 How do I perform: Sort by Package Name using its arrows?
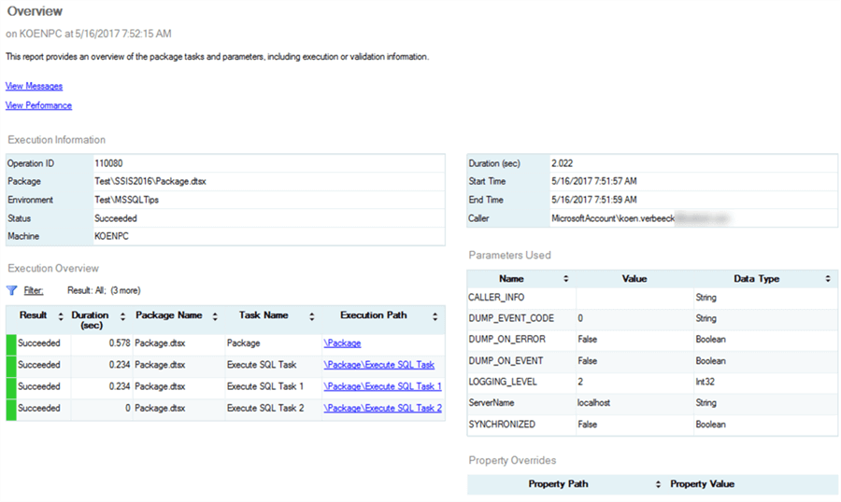pyautogui.click(x=214, y=316)
